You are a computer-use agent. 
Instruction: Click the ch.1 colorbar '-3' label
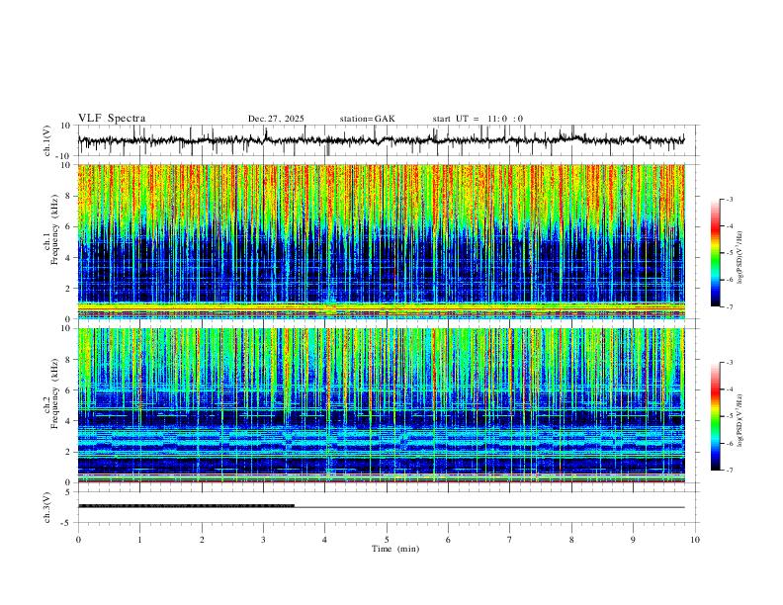[729, 199]
